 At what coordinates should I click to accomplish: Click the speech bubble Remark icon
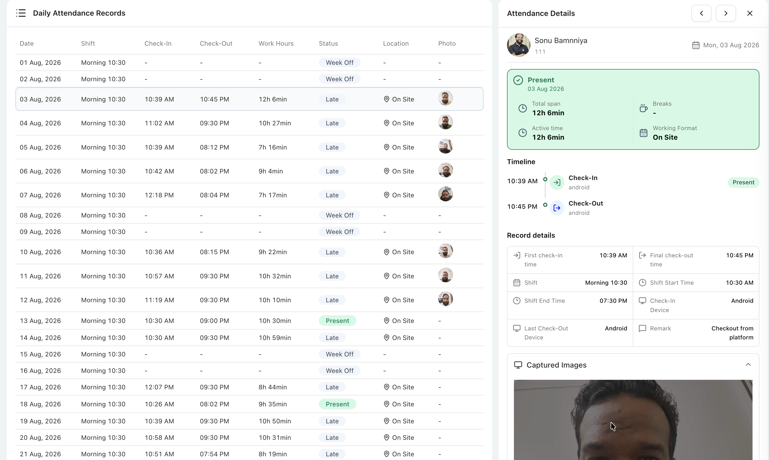click(x=643, y=328)
